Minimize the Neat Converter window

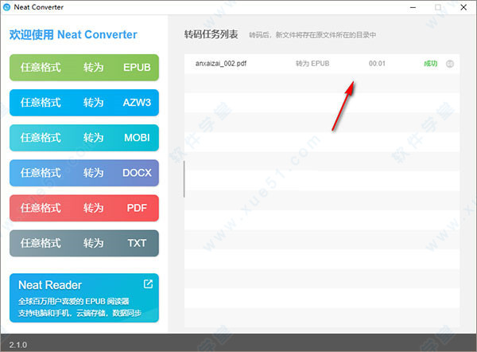pos(413,7)
